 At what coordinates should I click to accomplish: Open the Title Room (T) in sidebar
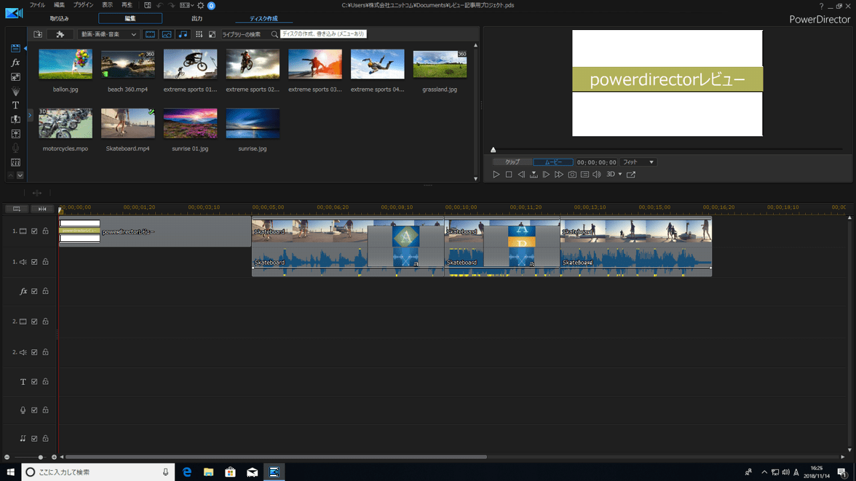pos(15,106)
